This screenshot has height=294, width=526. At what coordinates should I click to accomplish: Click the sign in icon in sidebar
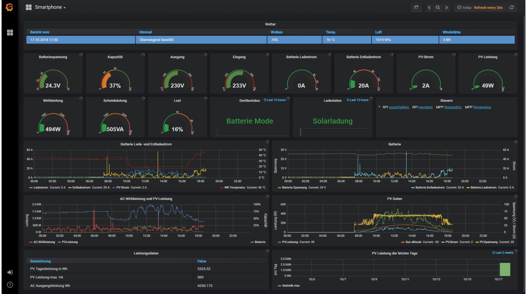[10, 272]
